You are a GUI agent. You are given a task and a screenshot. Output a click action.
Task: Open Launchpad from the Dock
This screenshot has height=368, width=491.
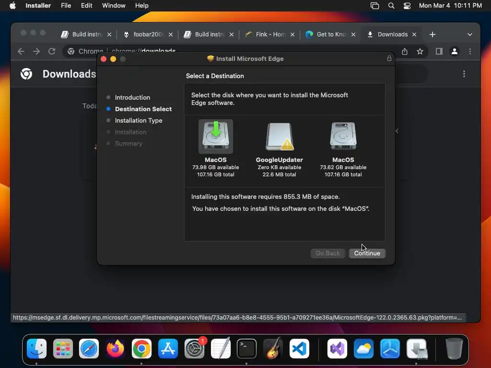click(63, 348)
